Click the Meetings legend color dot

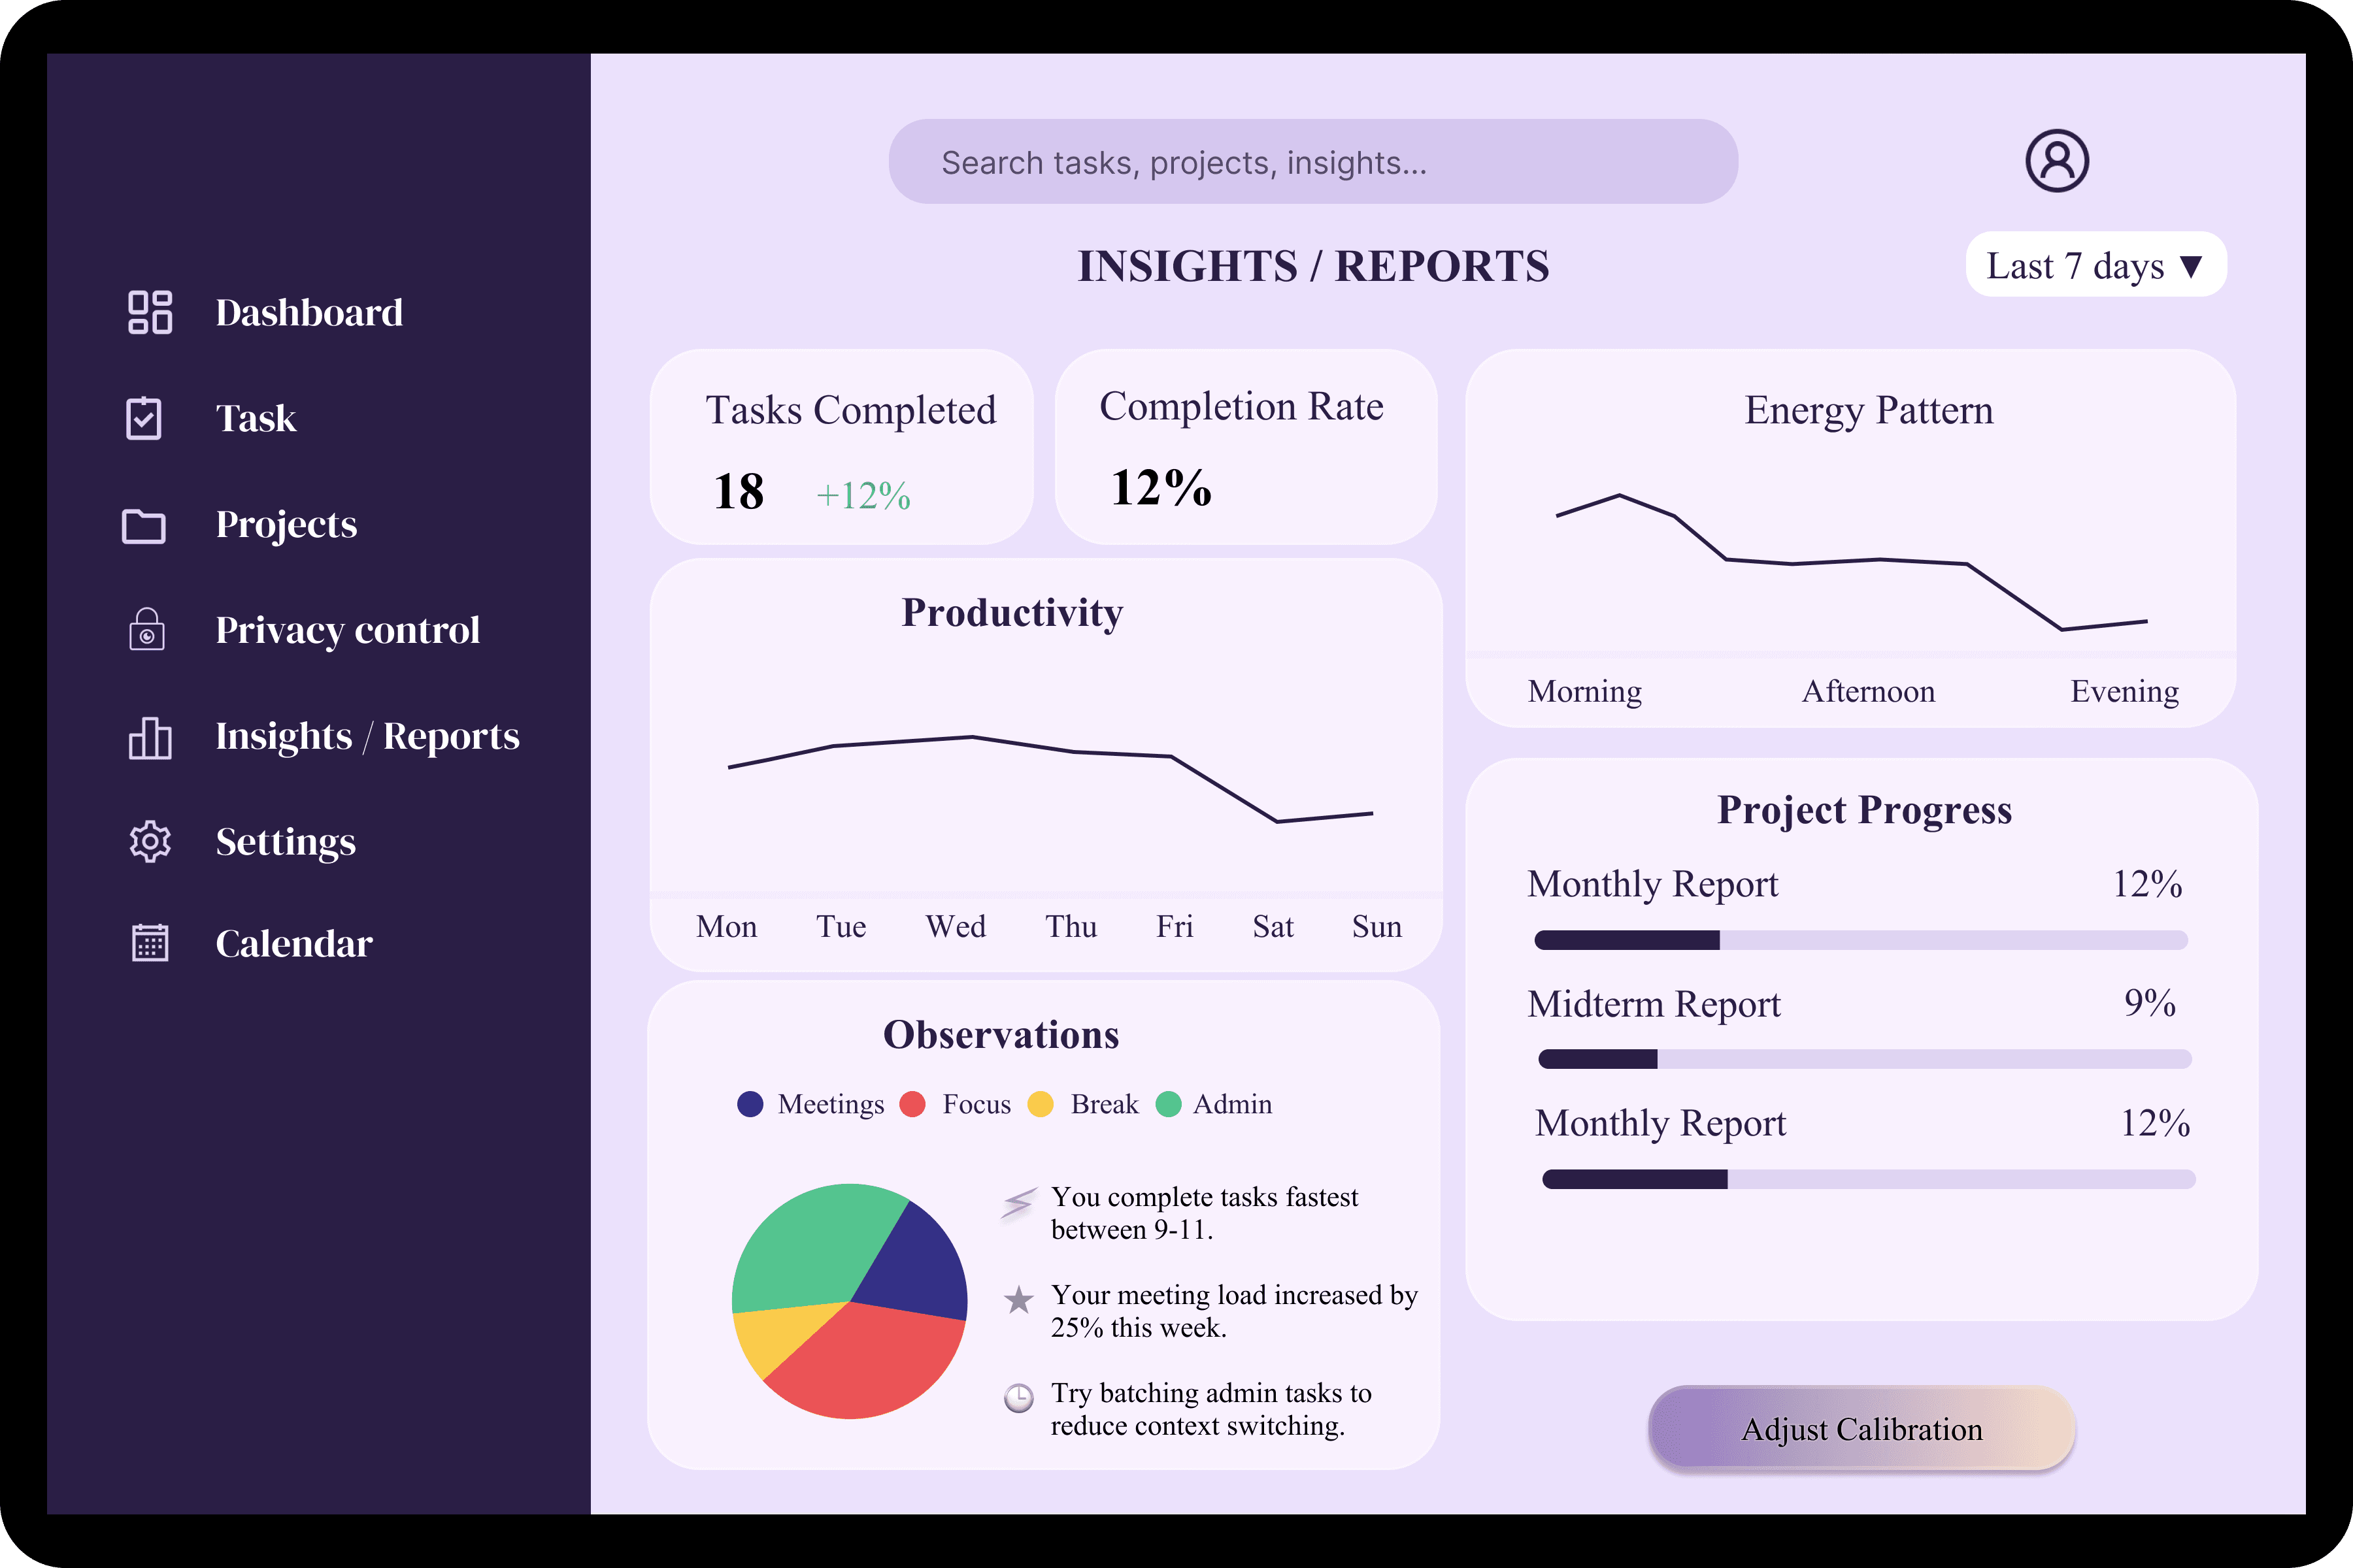click(750, 1104)
